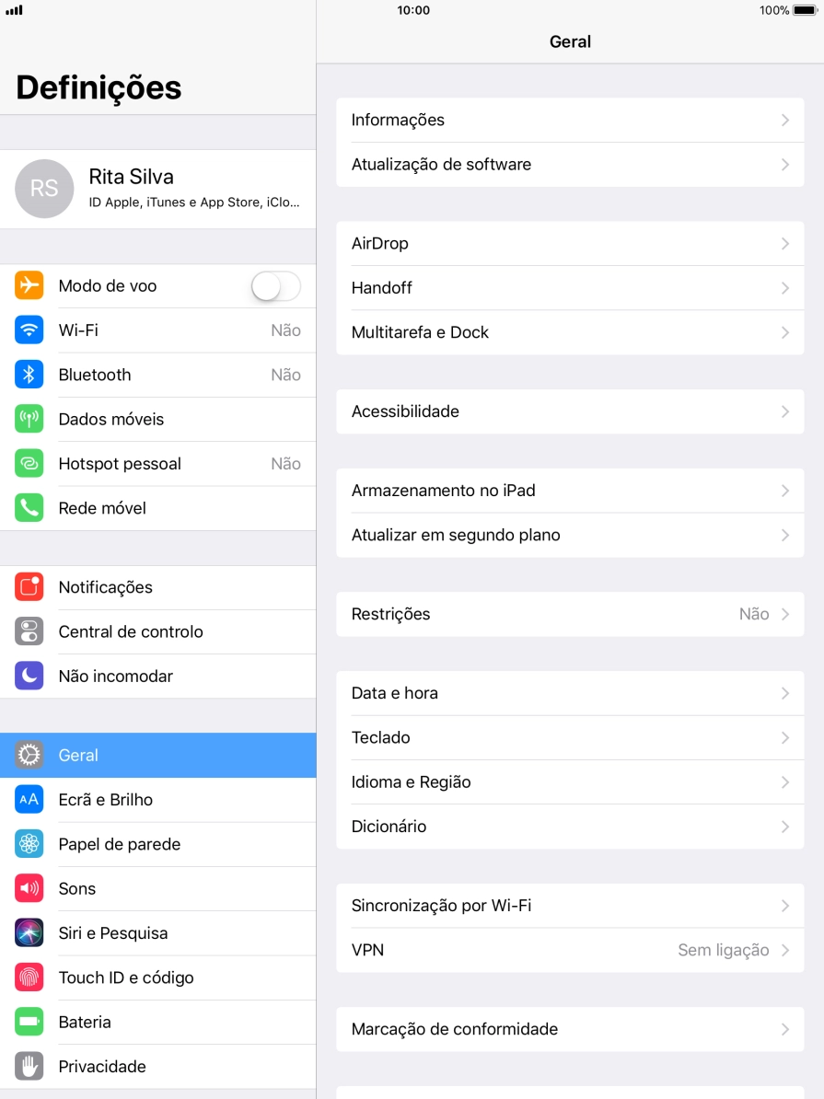
Task: Open the Notificações red icon
Action: pyautogui.click(x=29, y=587)
